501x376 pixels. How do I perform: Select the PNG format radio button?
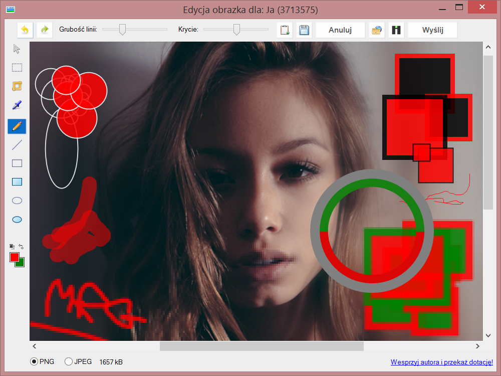pyautogui.click(x=34, y=361)
